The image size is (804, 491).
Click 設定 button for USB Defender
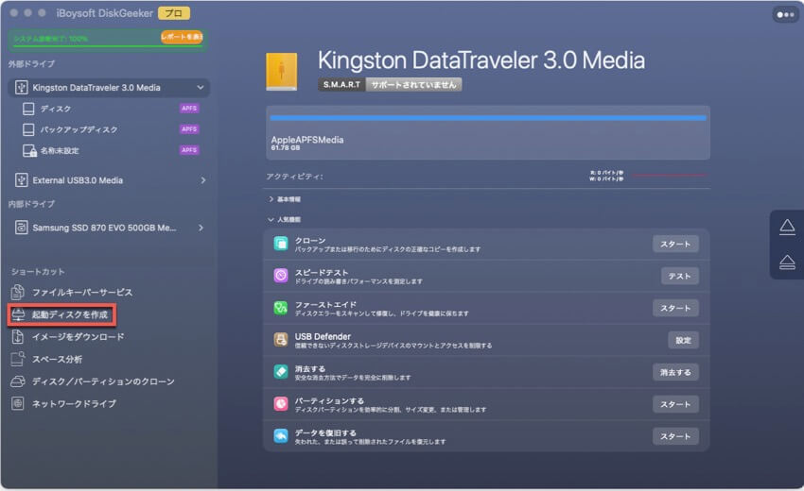coord(683,340)
